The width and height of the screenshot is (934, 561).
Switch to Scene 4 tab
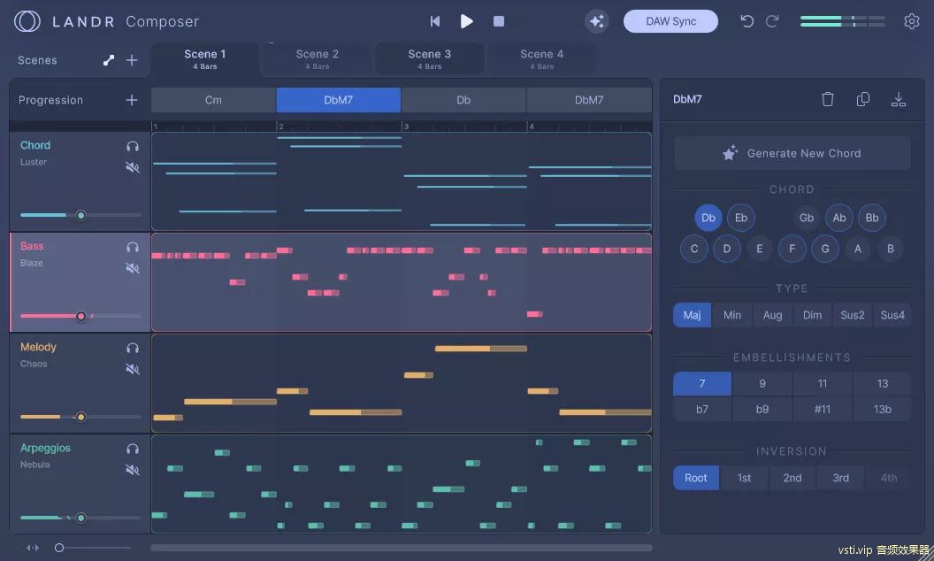coord(541,59)
